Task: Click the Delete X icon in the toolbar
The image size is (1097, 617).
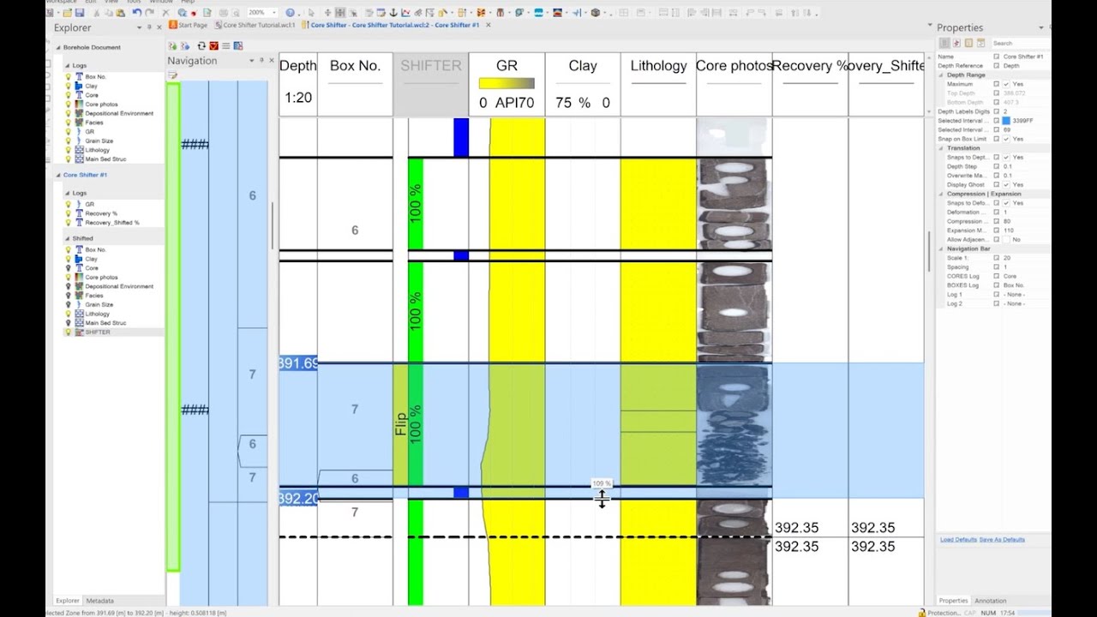Action: pos(165,13)
